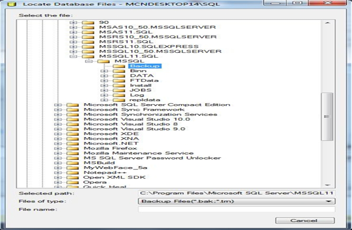Expand the Microsoft Visual Studio 10.0 node
Viewport: 352px width, 230px height.
click(57, 119)
